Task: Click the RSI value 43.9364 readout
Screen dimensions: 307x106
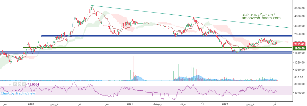Action: coord(33,84)
